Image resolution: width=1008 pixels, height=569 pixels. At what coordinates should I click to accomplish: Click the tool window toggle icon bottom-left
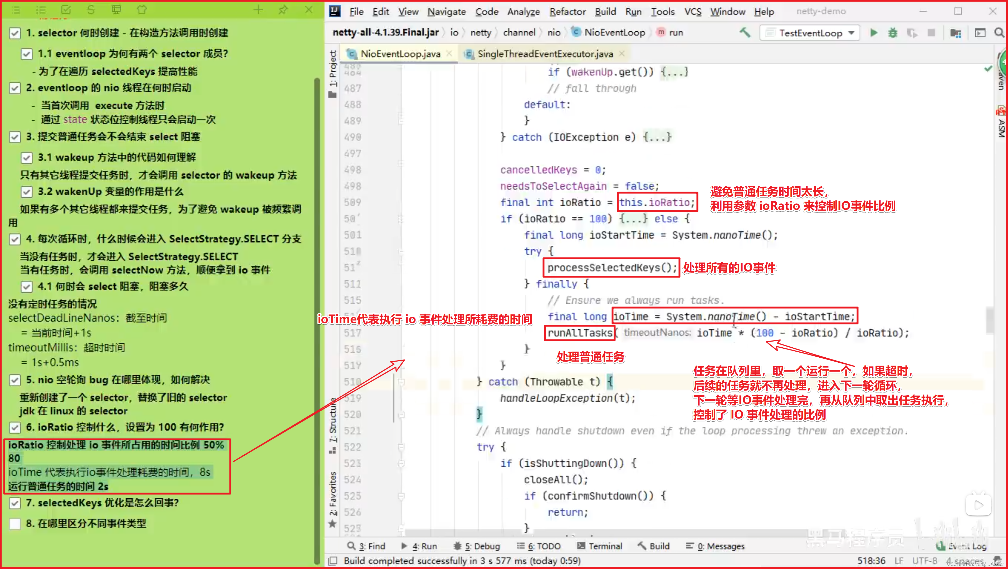(x=332, y=561)
